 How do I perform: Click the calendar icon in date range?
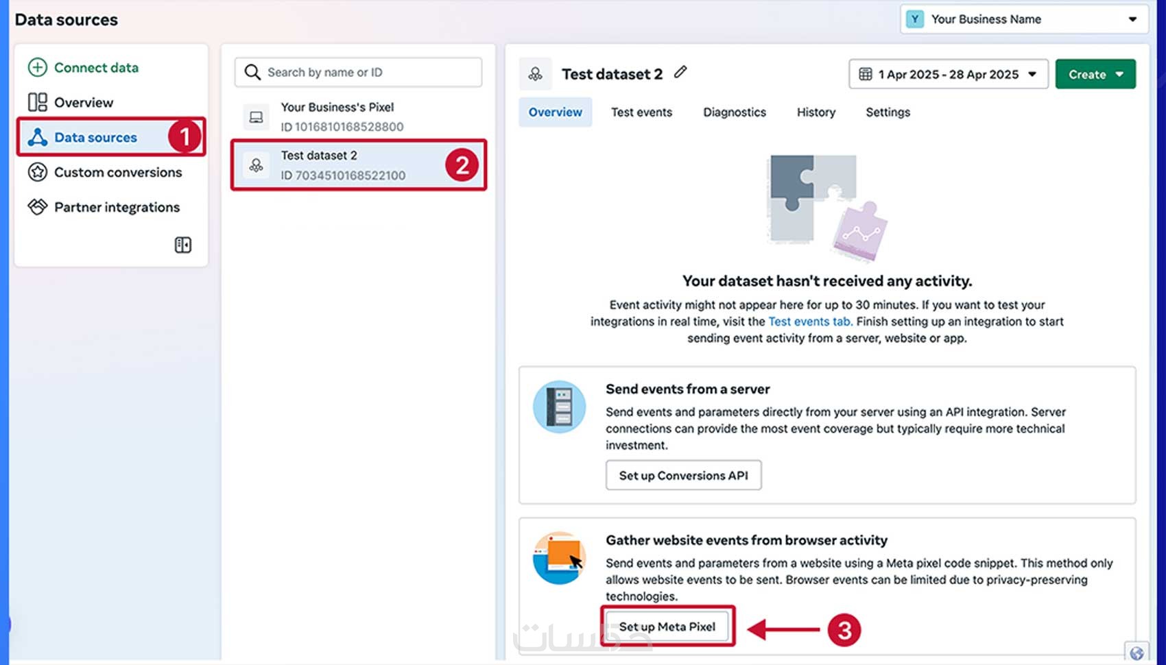[866, 74]
